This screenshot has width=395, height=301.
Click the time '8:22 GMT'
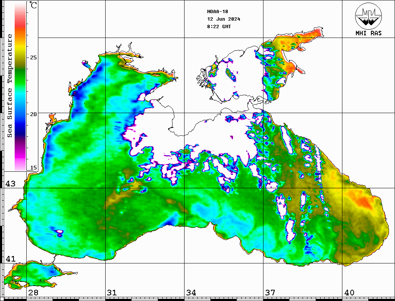coord(219,27)
